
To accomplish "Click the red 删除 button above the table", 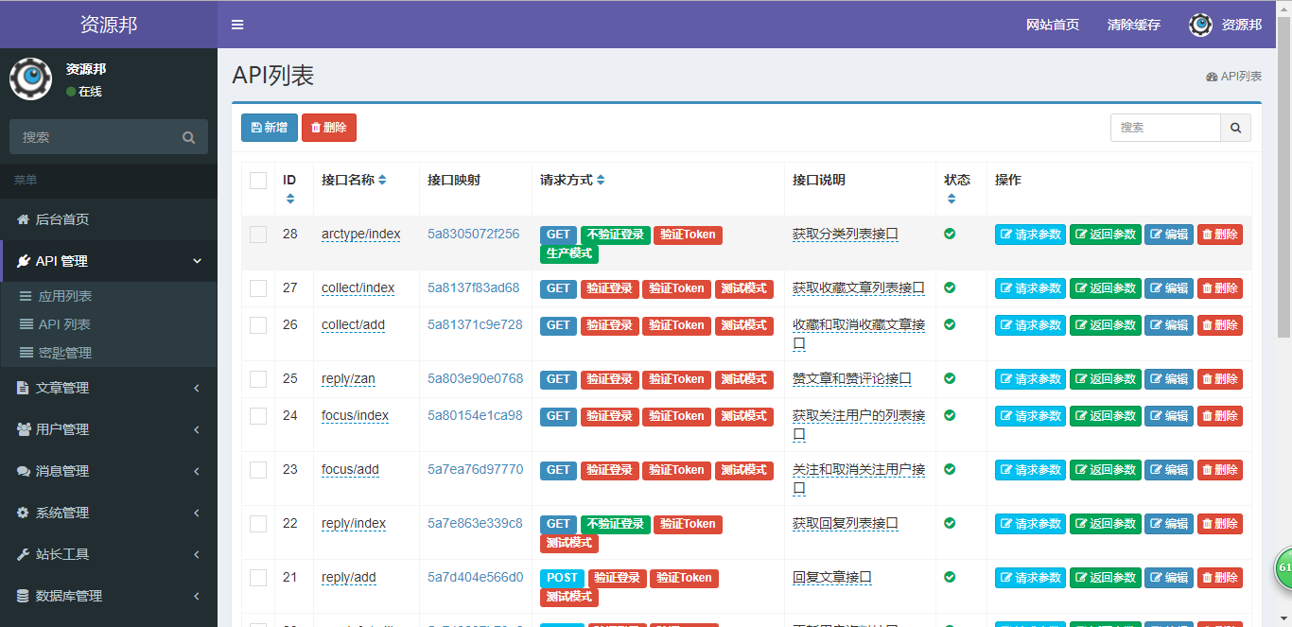I will coord(329,128).
